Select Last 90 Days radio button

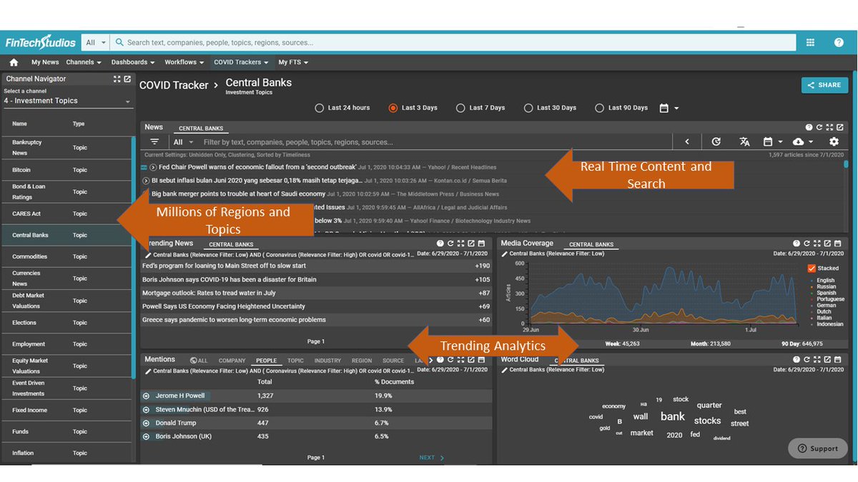tap(599, 108)
